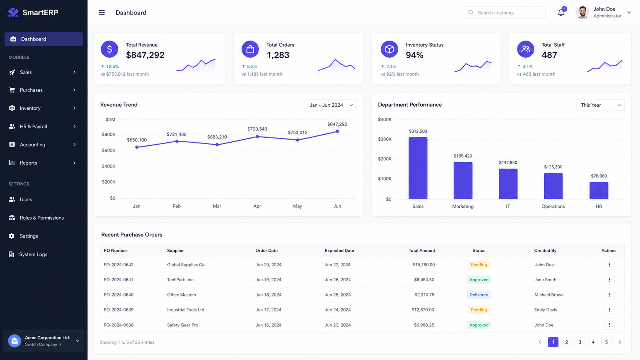The height and width of the screenshot is (360, 640).
Task: Open the Sales module label
Action: (x=26, y=72)
